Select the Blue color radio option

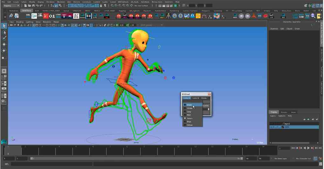click(185, 122)
